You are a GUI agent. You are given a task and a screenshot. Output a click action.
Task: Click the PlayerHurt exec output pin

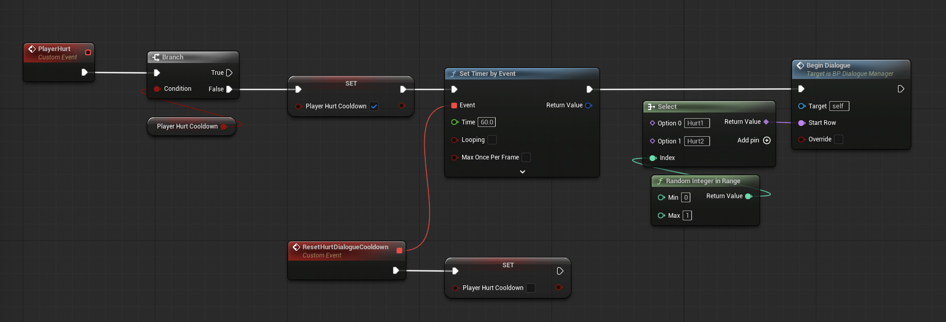pyautogui.click(x=84, y=73)
